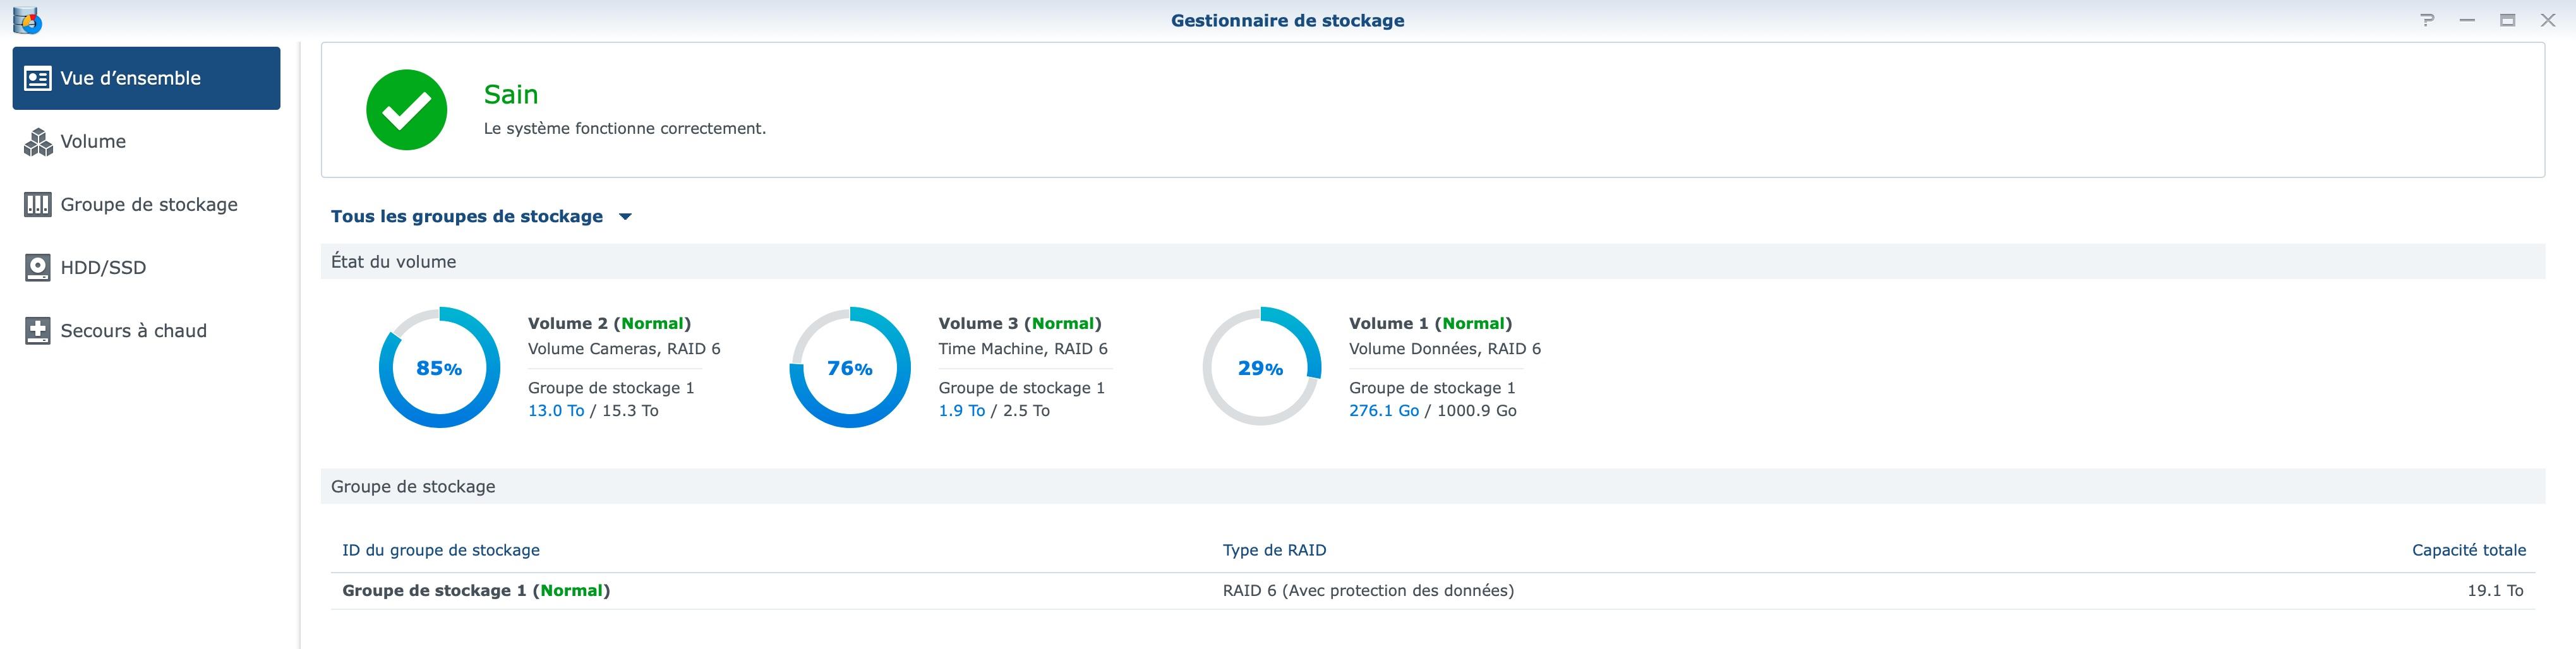Click the Volume 3 usage ring at 76%
2576x649 pixels.
(850, 368)
